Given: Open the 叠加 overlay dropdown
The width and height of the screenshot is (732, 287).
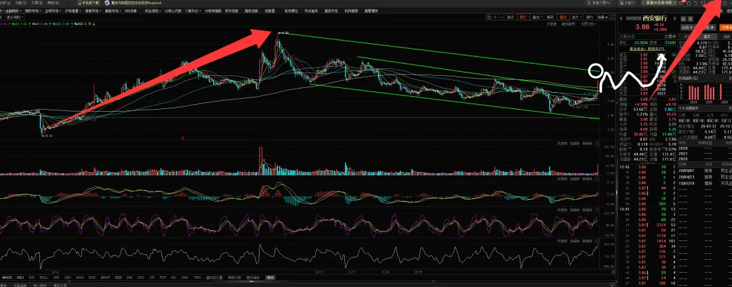Looking at the screenshot, I should [537, 17].
